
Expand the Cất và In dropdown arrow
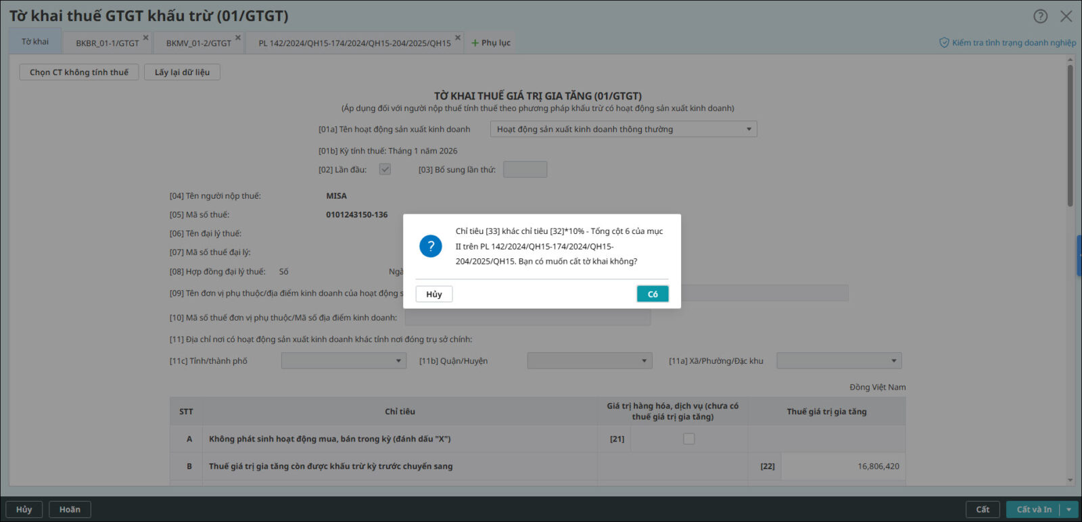[x=1069, y=509]
